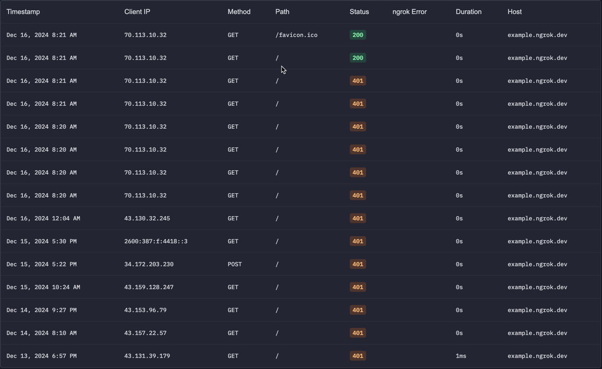This screenshot has width=602, height=369.
Task: Click the Timestamp column header
Action: click(x=23, y=12)
